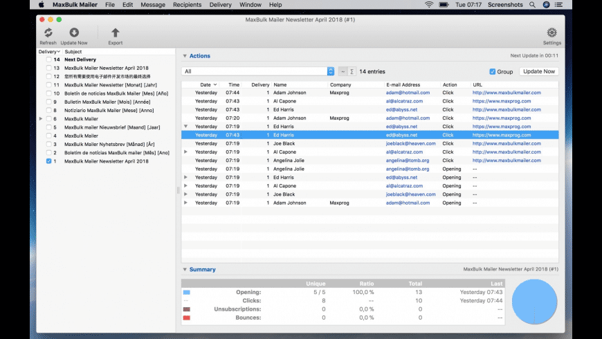602x339 pixels.
Task: Check the delivery 9 checkbox
Action: click(48, 102)
